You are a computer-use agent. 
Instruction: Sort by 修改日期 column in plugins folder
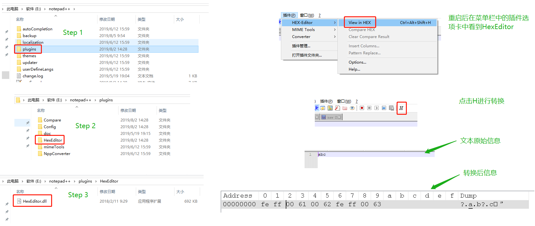(x=128, y=111)
